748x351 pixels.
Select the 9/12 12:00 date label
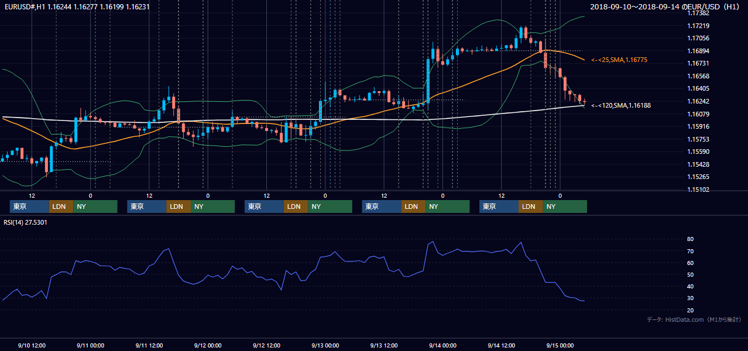coord(267,345)
